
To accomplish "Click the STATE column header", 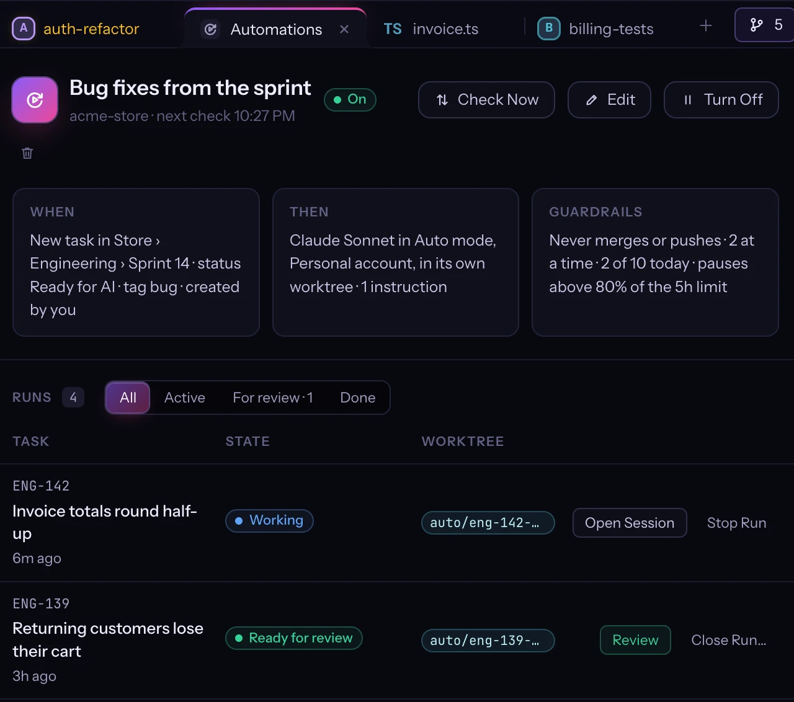I will 248,442.
